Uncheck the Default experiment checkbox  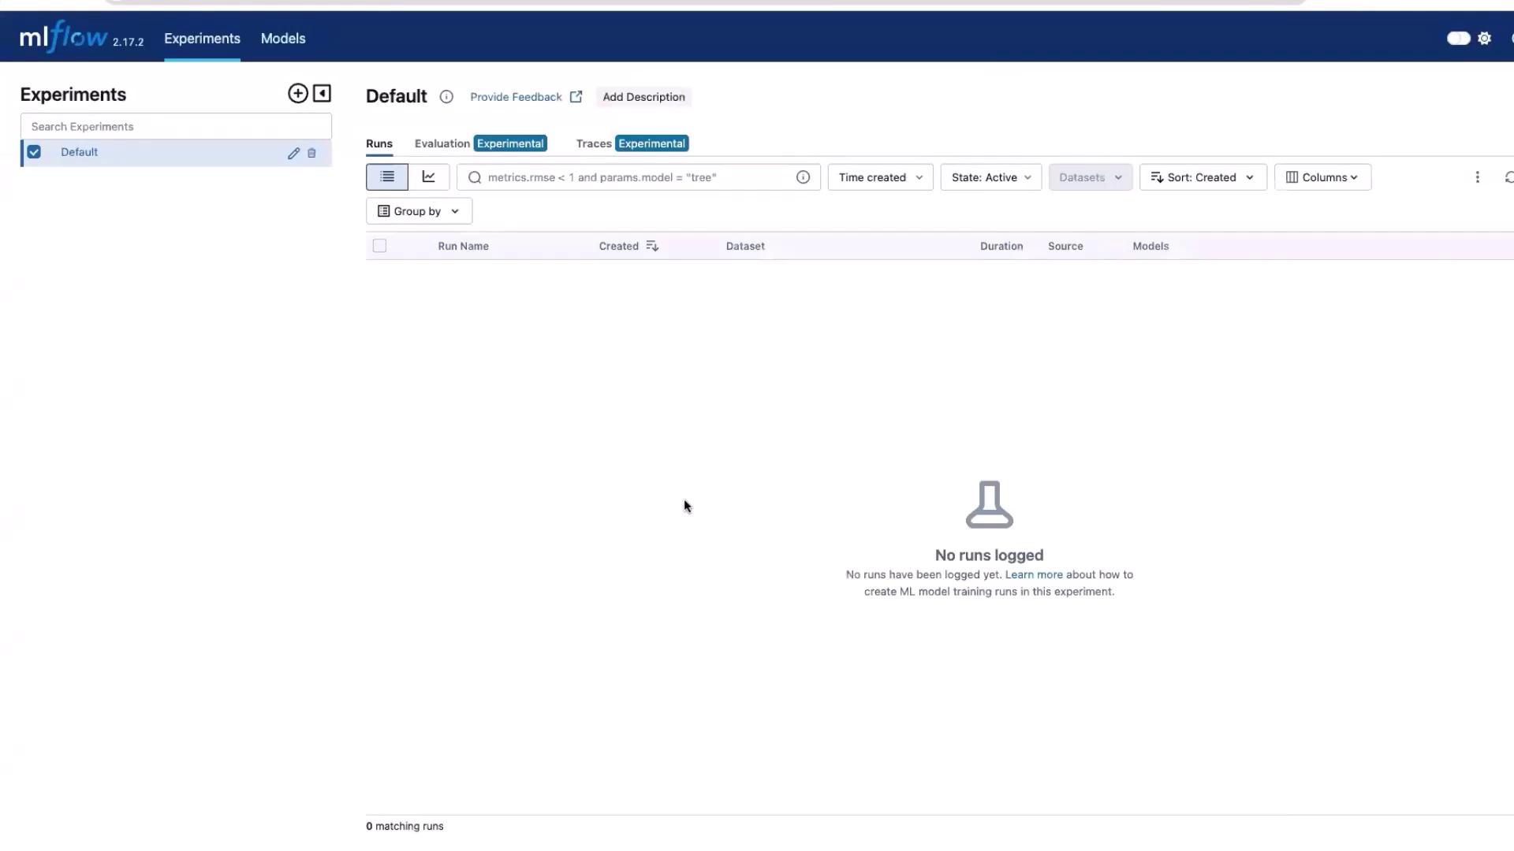pyautogui.click(x=34, y=152)
